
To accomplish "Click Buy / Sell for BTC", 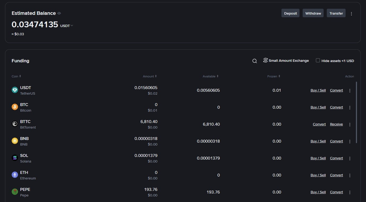I will [318, 107].
